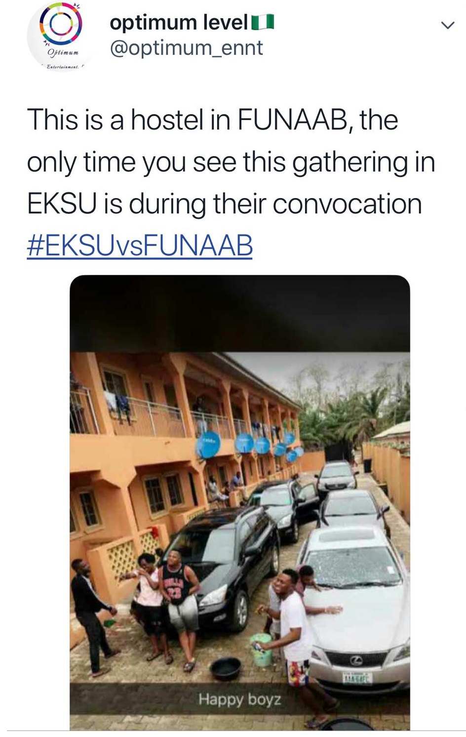This screenshot has height=737, width=466.
Task: Click the man in the black jacket
Action: (x=91, y=613)
